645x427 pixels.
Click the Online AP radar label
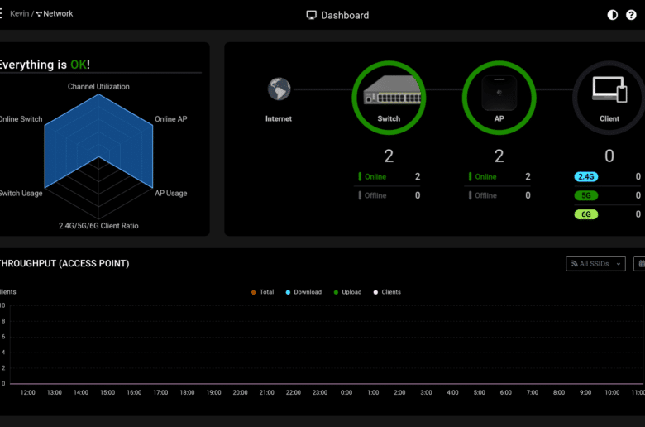click(170, 119)
